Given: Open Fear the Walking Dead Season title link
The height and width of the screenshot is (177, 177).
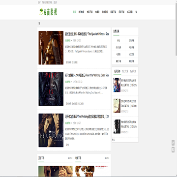Looking at the screenshot, I should pos(87,75).
